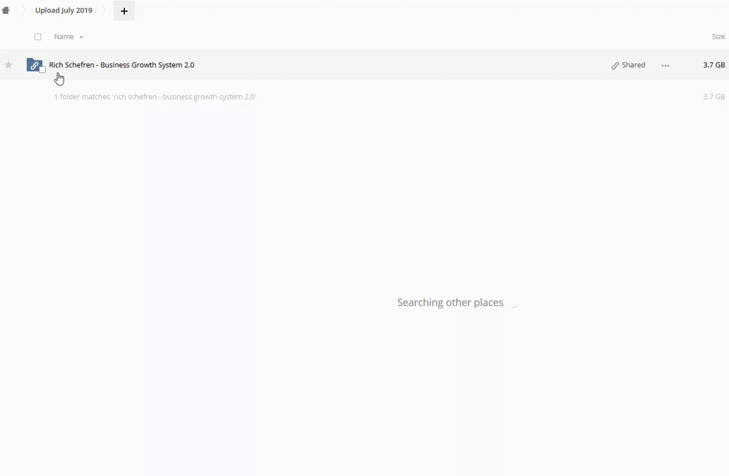The image size is (729, 476).
Task: Open the three-dot actions menu for folder
Action: (x=666, y=65)
